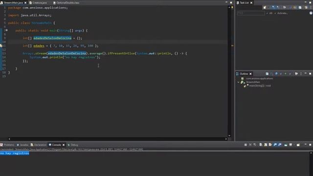Image resolution: width=313 pixels, height=176 pixels.
Task: Click the Find field in Task List
Action: pyautogui.click(x=251, y=13)
